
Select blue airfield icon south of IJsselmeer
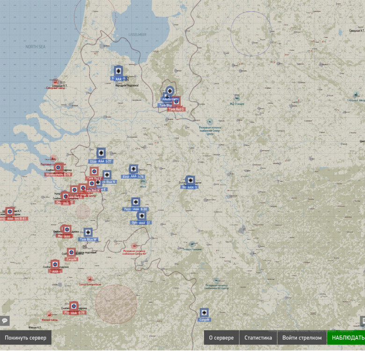[118, 71]
